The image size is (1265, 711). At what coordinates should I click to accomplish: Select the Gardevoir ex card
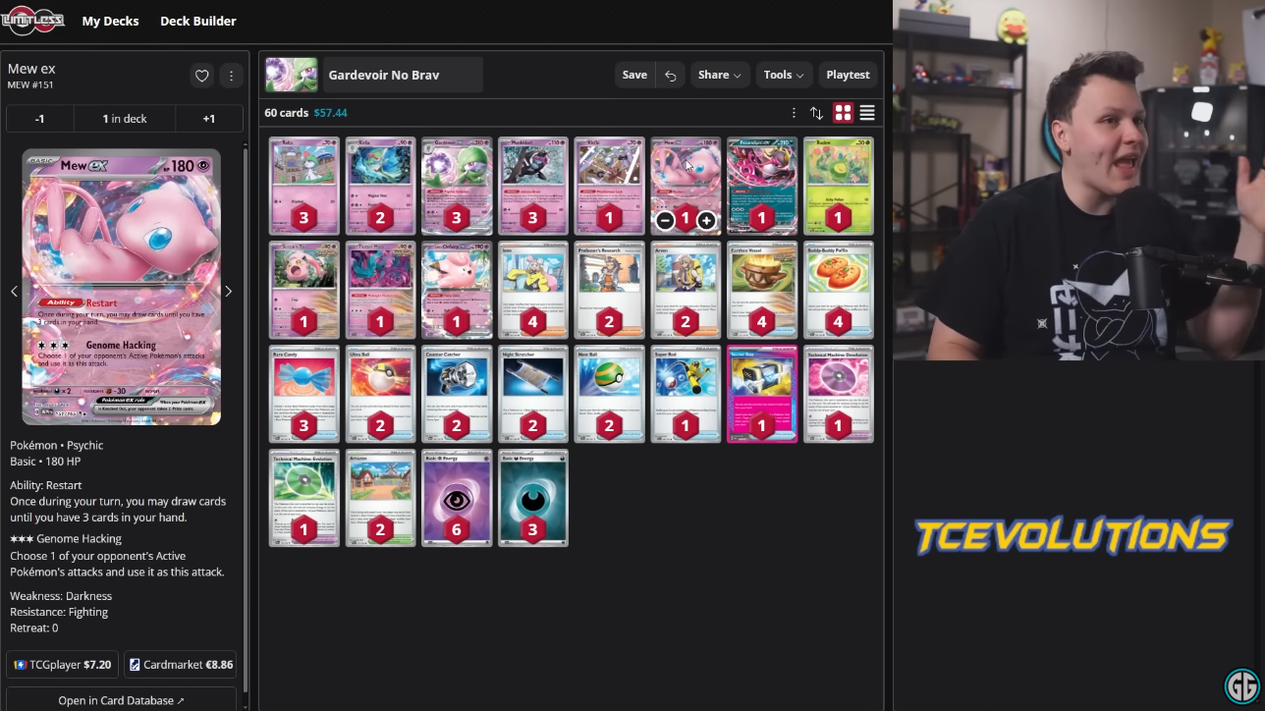coord(457,185)
